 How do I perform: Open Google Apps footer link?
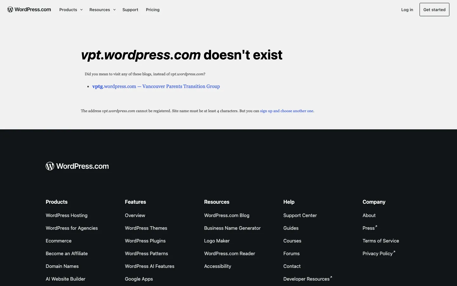(139, 279)
